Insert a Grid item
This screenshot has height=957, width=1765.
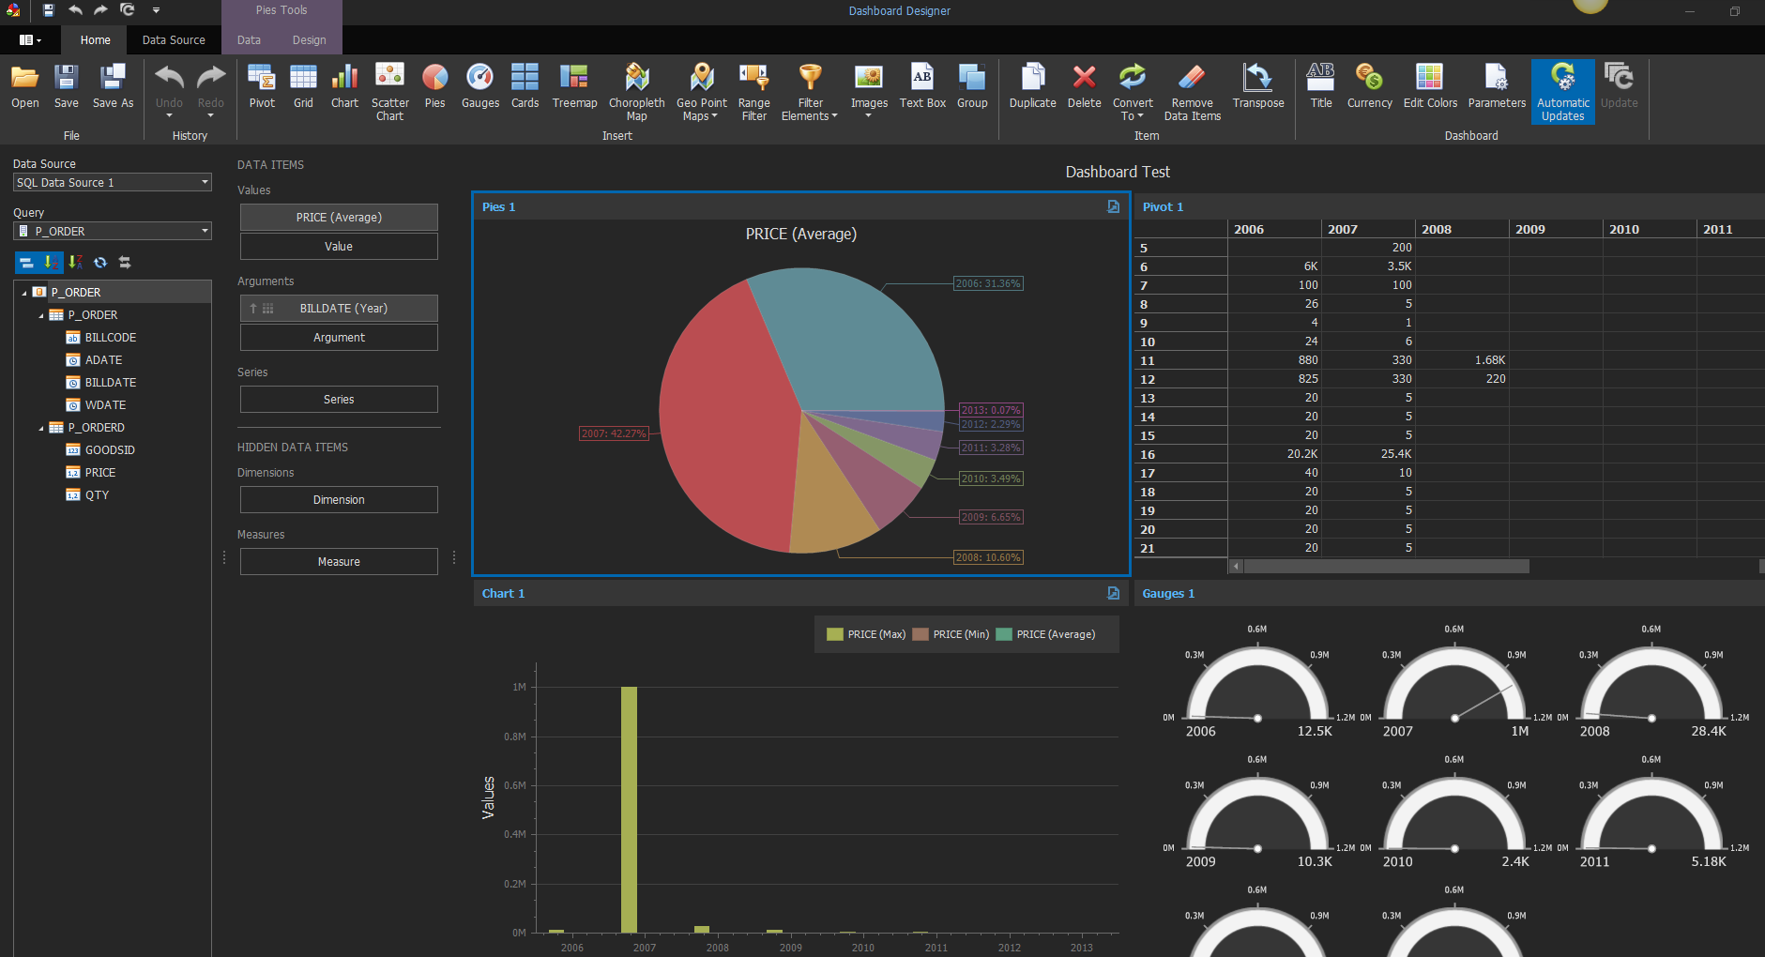tap(303, 86)
